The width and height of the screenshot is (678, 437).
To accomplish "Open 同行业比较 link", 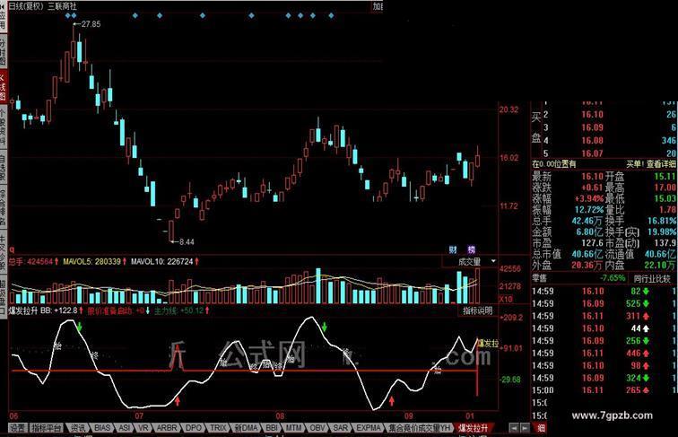I will tap(652, 279).
